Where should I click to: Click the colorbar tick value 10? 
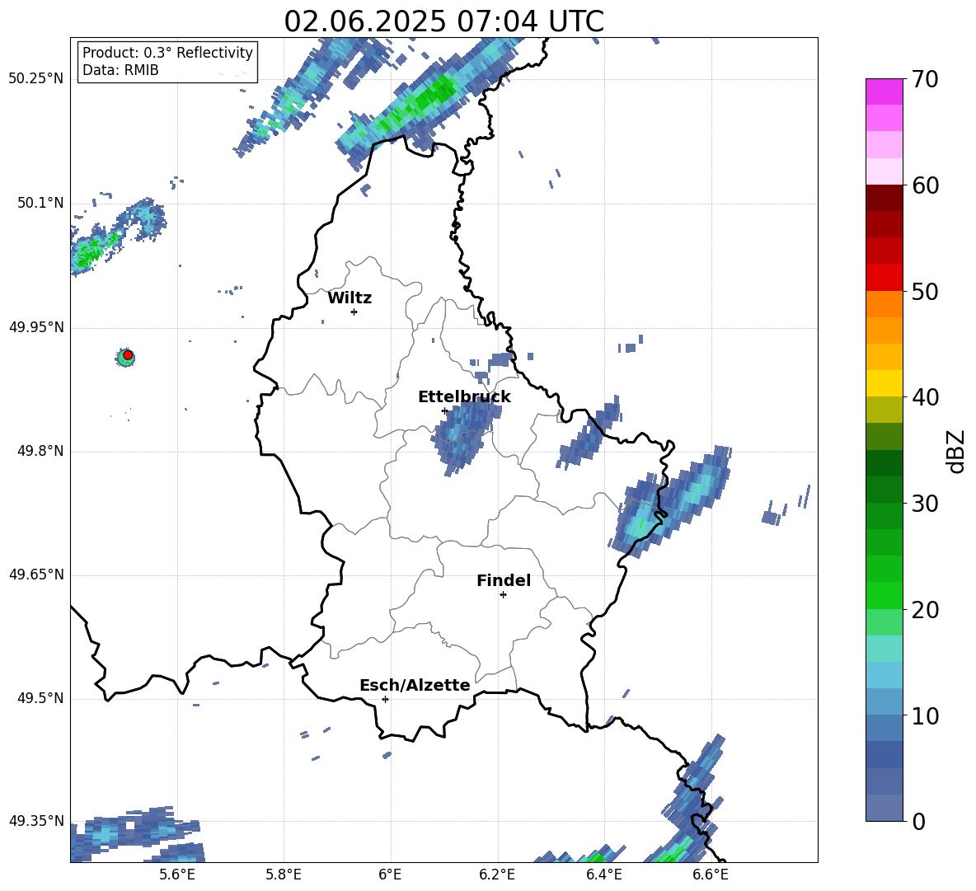tap(925, 716)
